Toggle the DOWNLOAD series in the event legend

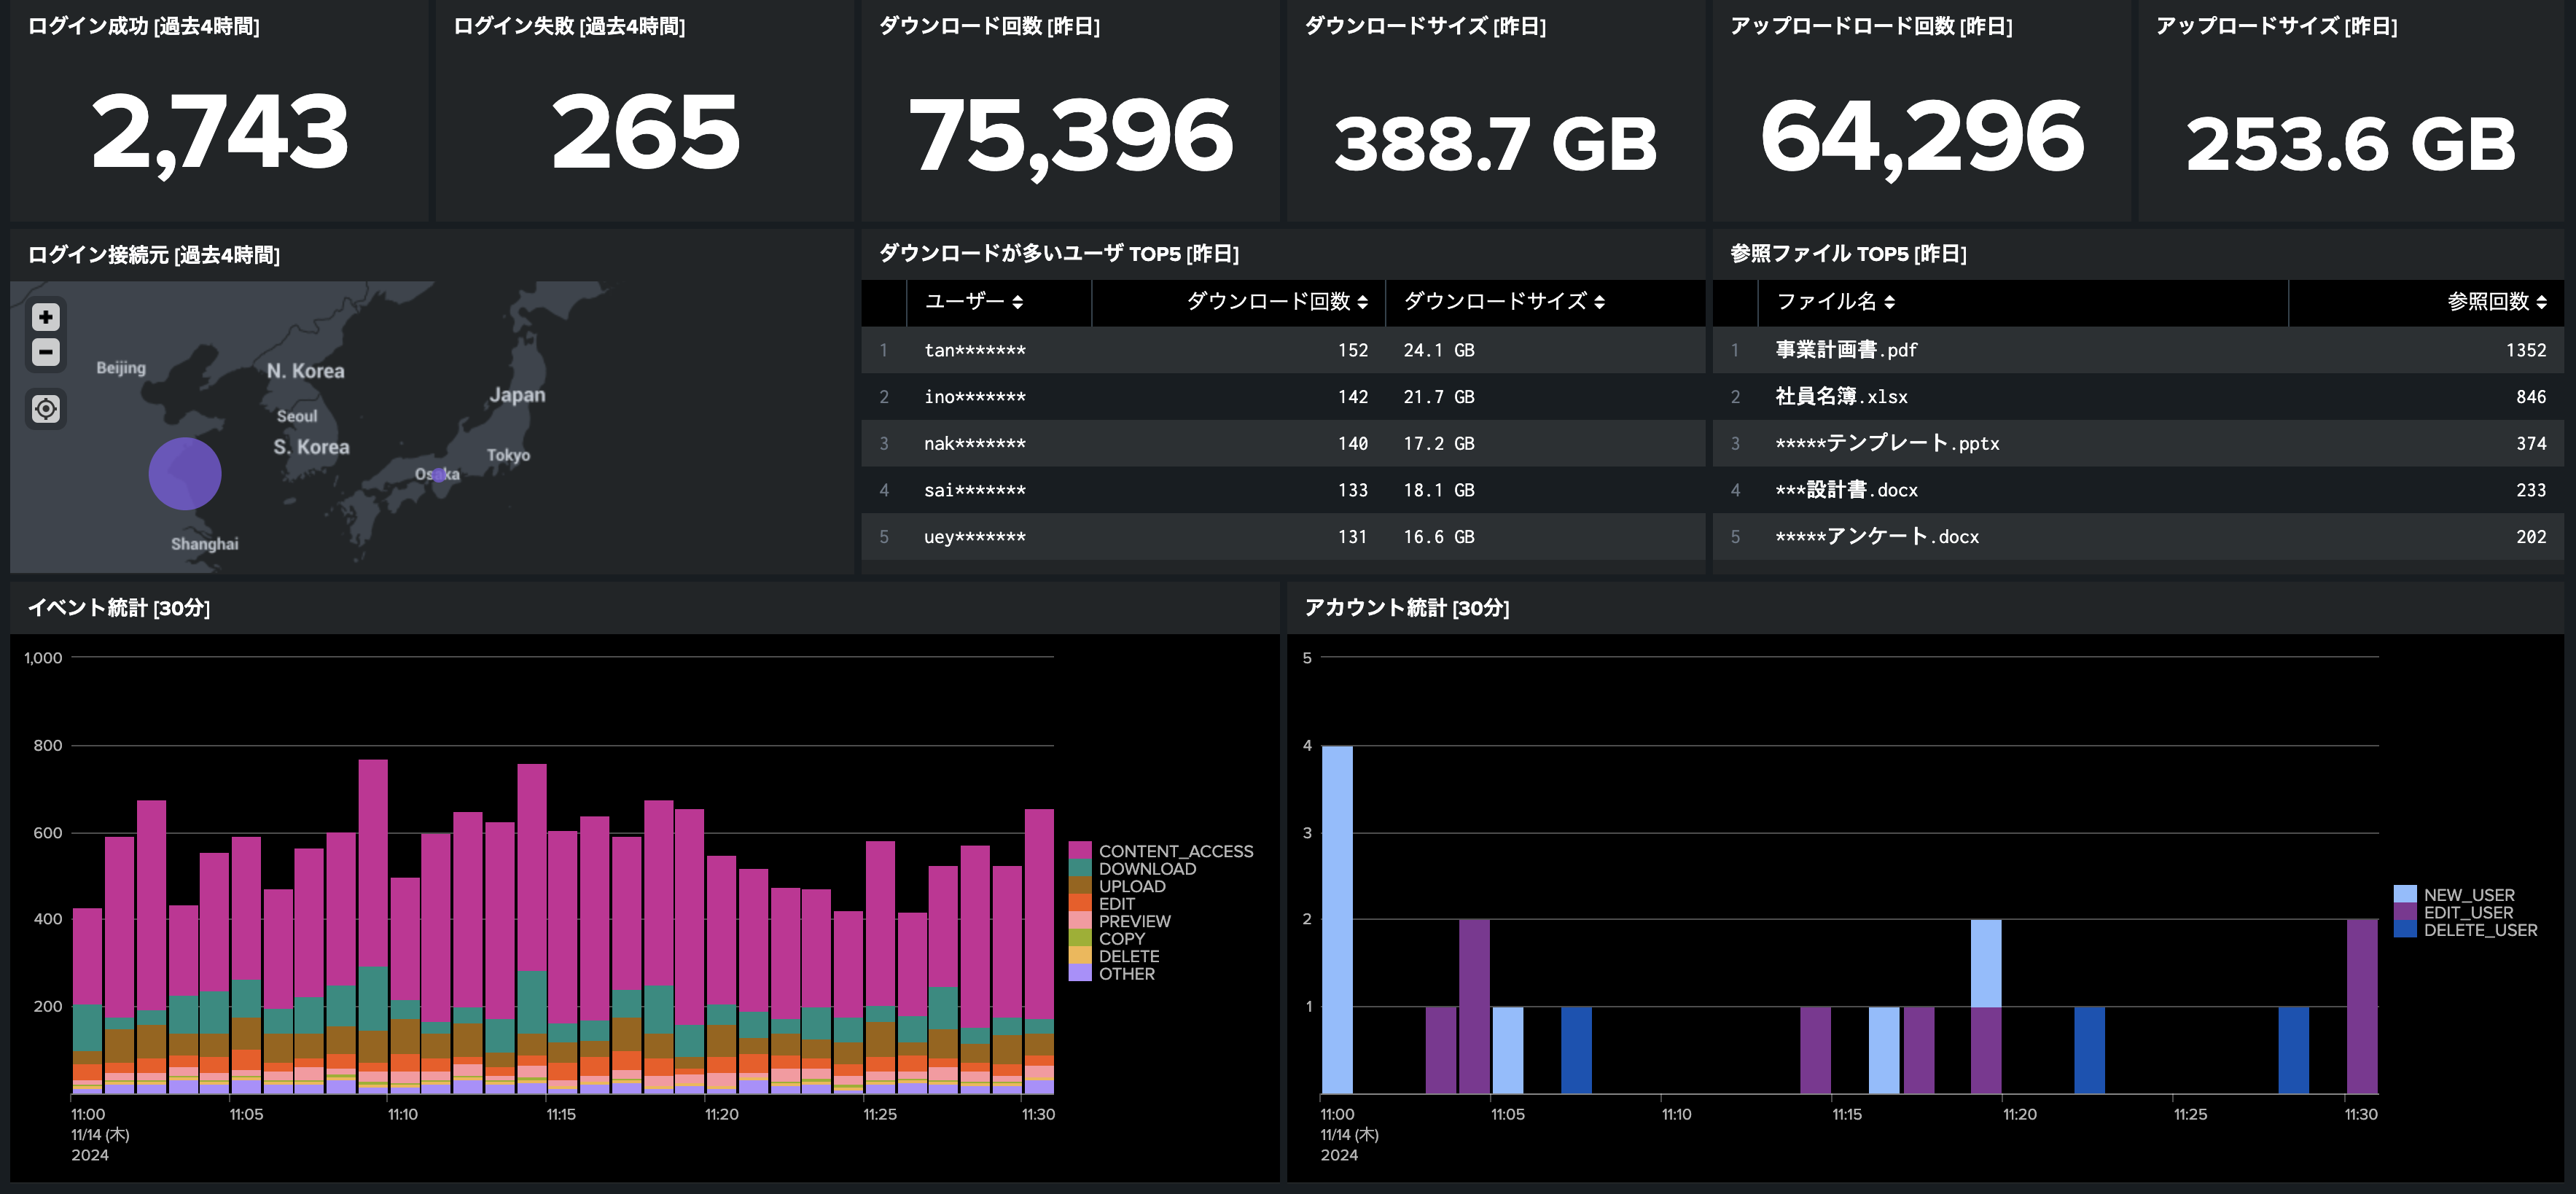pos(1148,869)
